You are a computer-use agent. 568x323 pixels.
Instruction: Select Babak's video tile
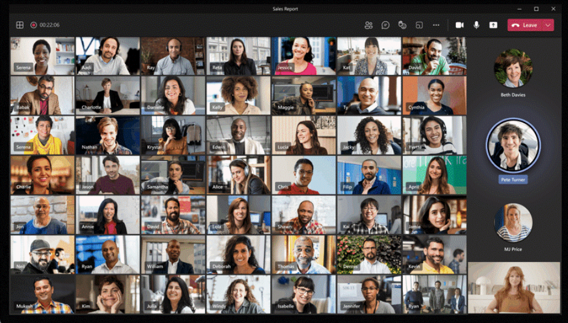[42, 96]
